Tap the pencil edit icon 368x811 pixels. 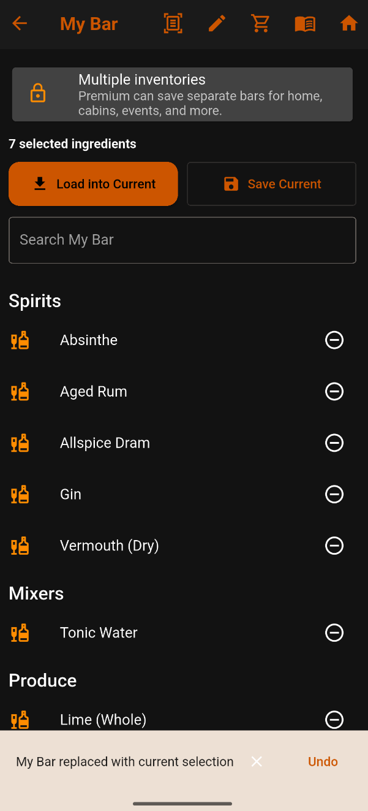click(217, 24)
